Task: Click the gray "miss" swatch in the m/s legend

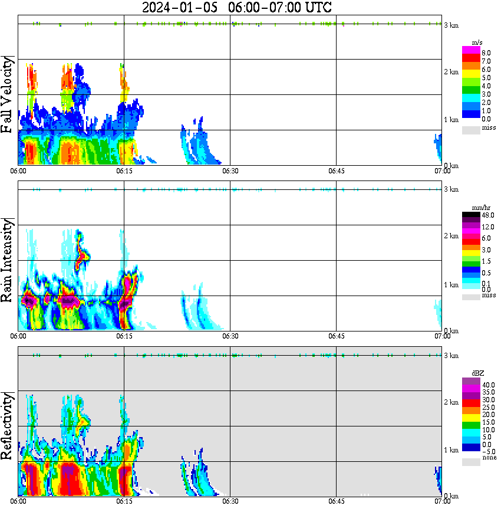Action: coord(471,130)
